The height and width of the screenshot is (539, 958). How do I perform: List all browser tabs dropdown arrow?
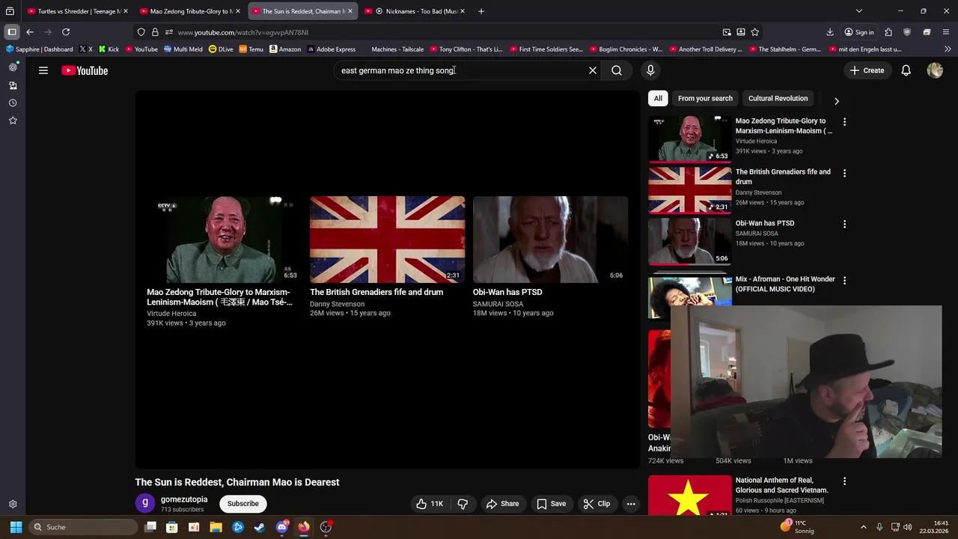pos(858,11)
